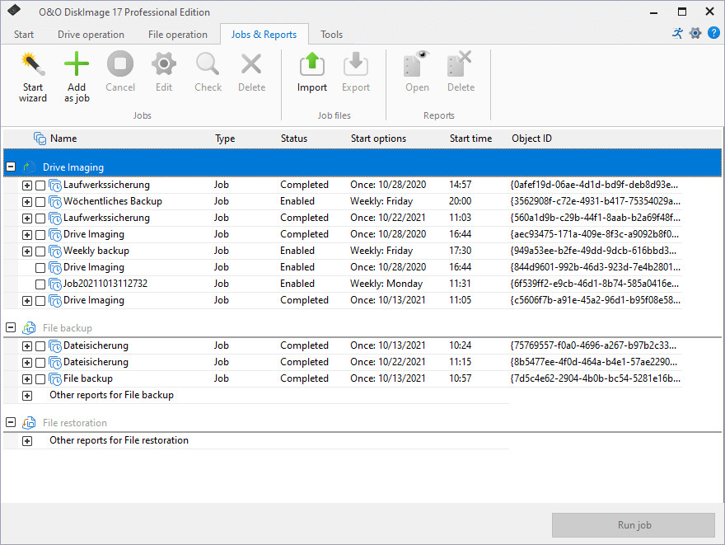Open program settings gear at top right
This screenshot has height=545, width=725.
[695, 33]
